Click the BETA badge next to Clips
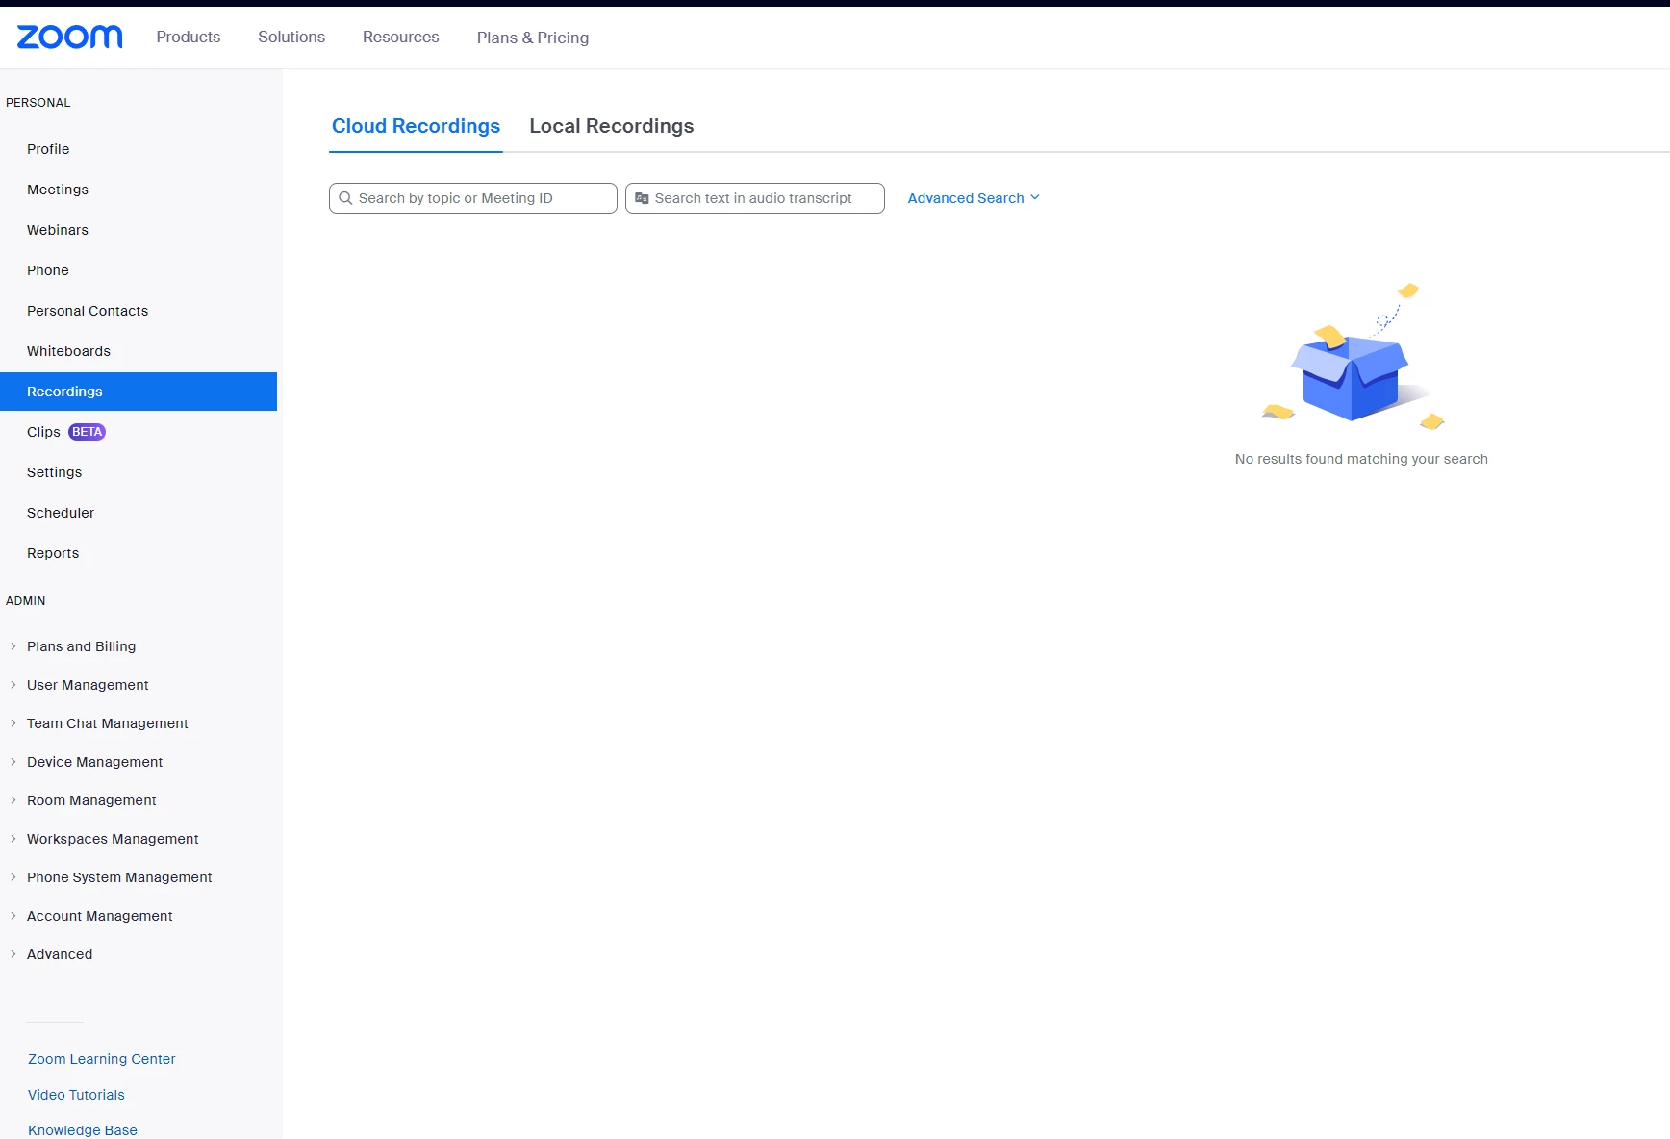1670x1139 pixels. [x=87, y=432]
